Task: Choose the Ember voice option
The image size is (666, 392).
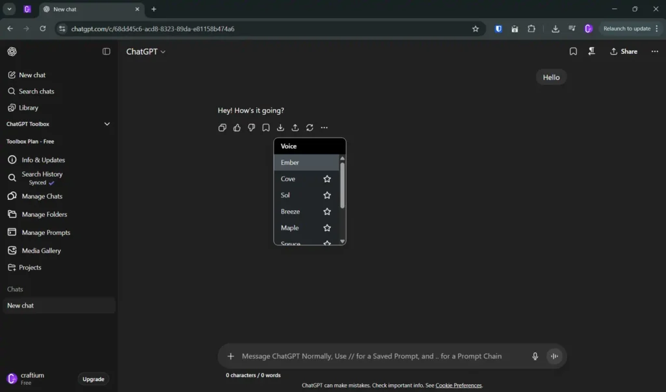Action: point(290,163)
